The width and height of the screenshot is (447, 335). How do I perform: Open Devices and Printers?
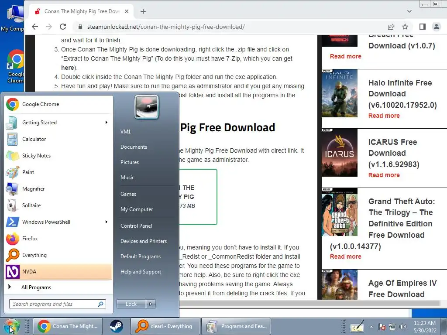[144, 241]
